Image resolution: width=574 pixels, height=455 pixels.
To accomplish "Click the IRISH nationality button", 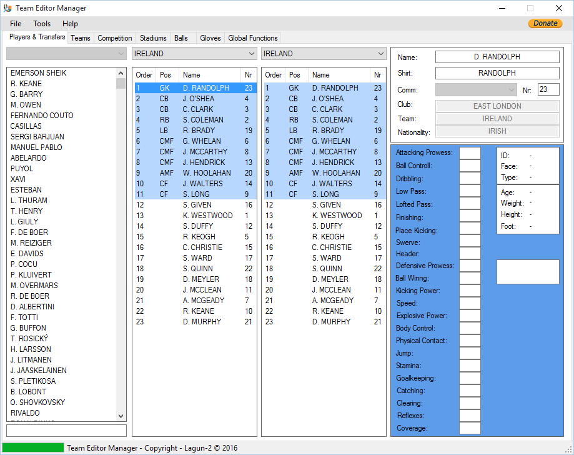I will tap(497, 131).
